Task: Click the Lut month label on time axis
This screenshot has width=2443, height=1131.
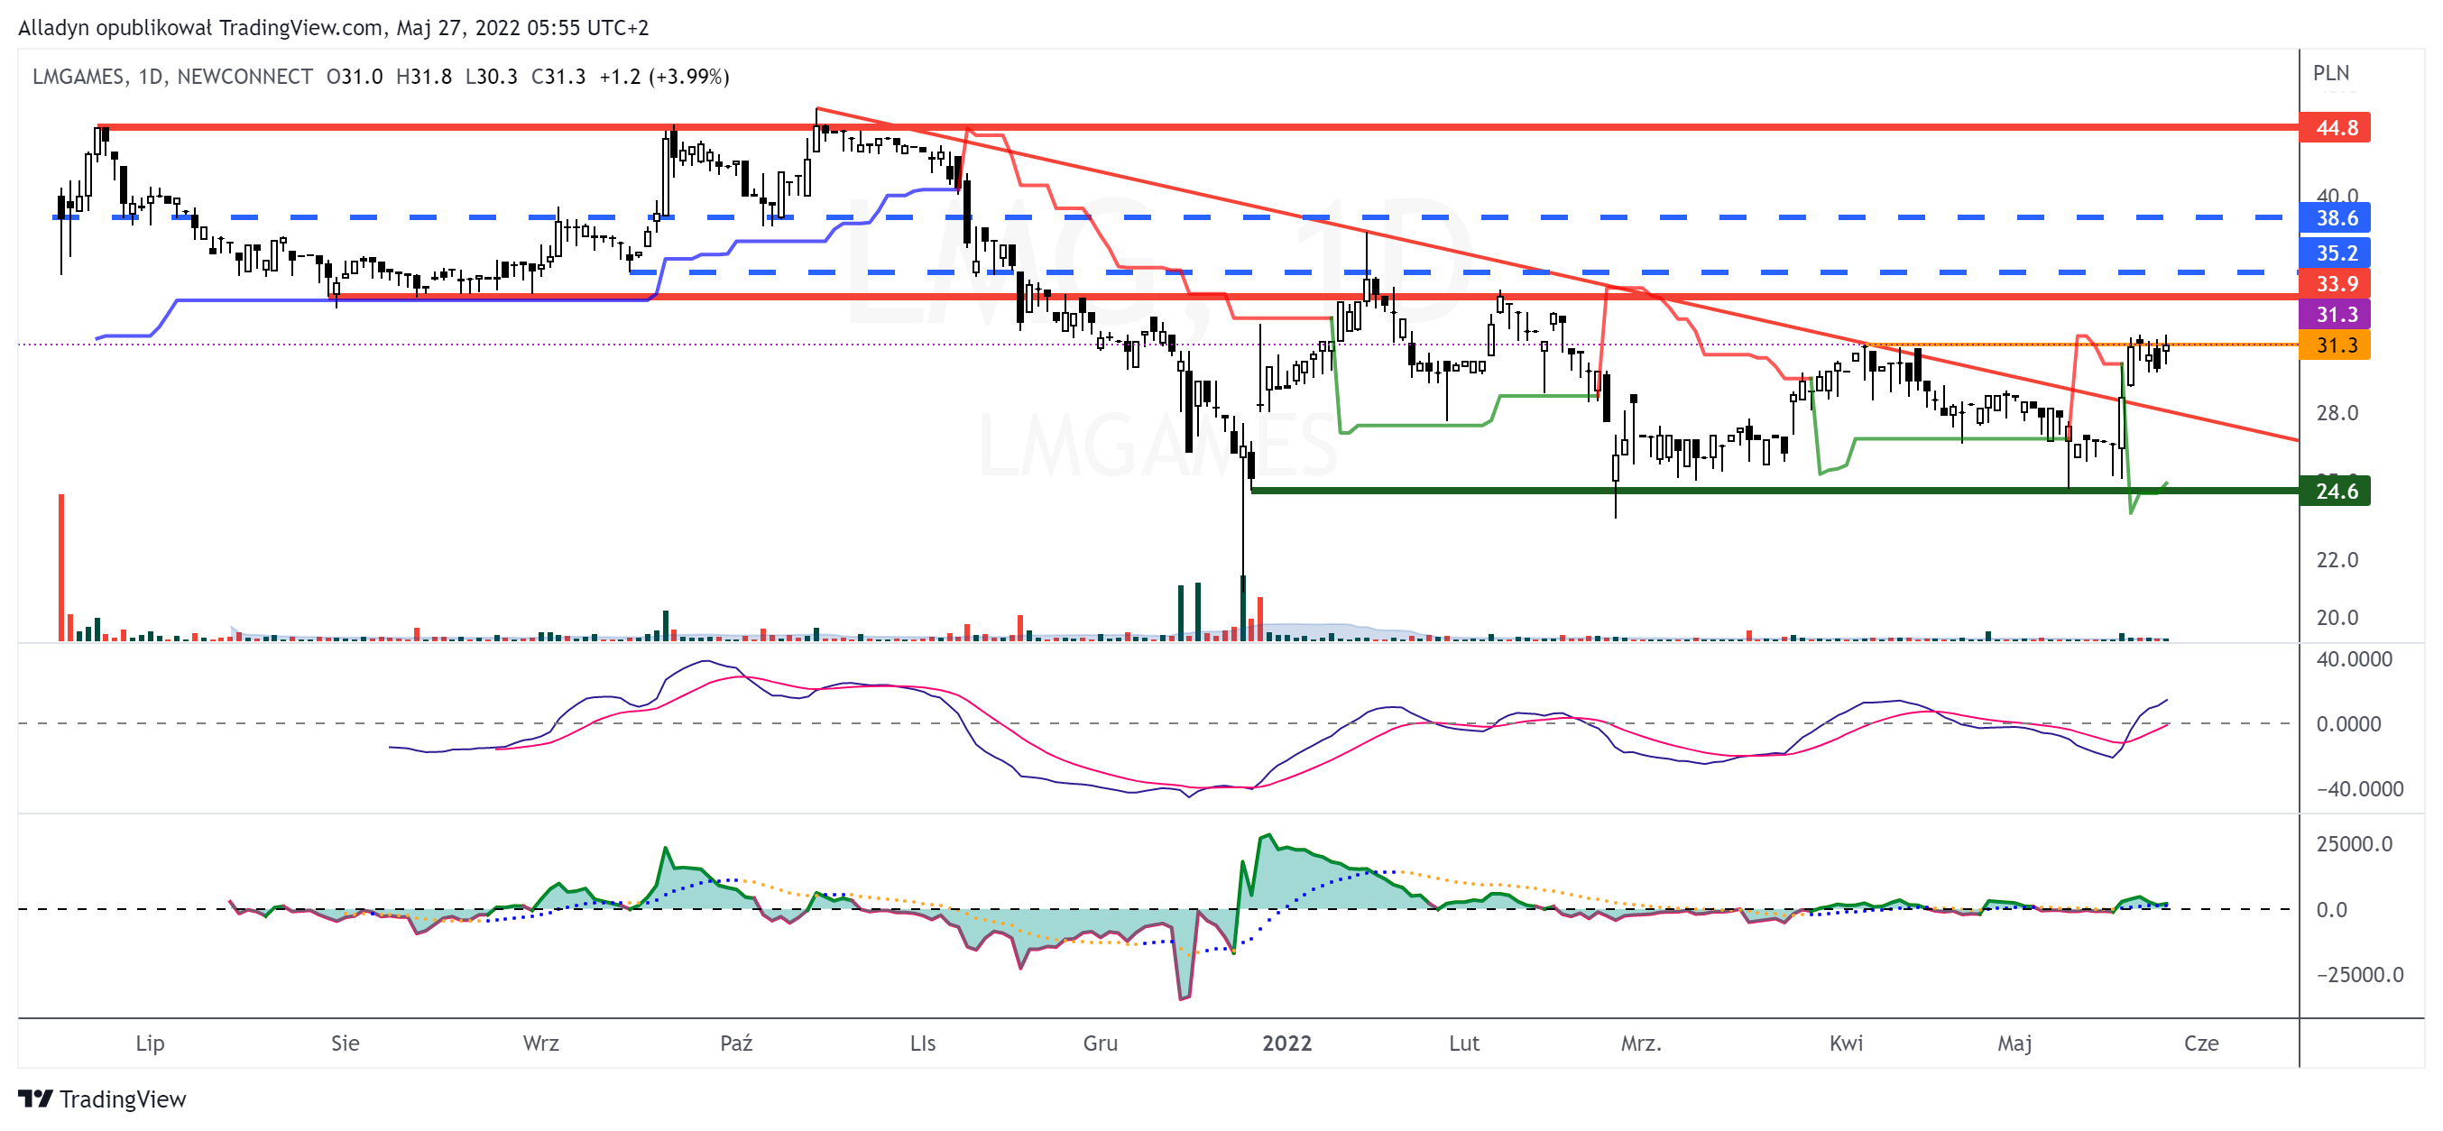Action: (1464, 1043)
